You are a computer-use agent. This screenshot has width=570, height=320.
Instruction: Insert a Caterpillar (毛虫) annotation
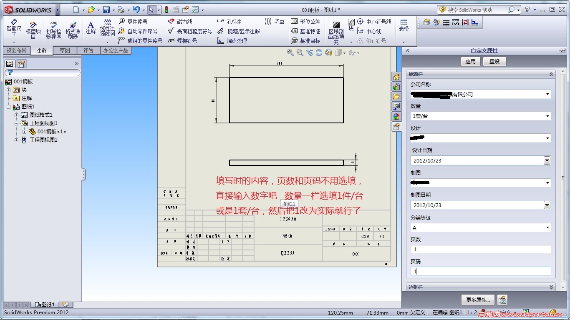275,22
